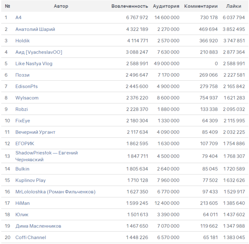Open the ShadowPriestok — Евгений Чернявский link
Image resolution: width=249 pixels, height=244 pixels.
pyautogui.click(x=47, y=156)
